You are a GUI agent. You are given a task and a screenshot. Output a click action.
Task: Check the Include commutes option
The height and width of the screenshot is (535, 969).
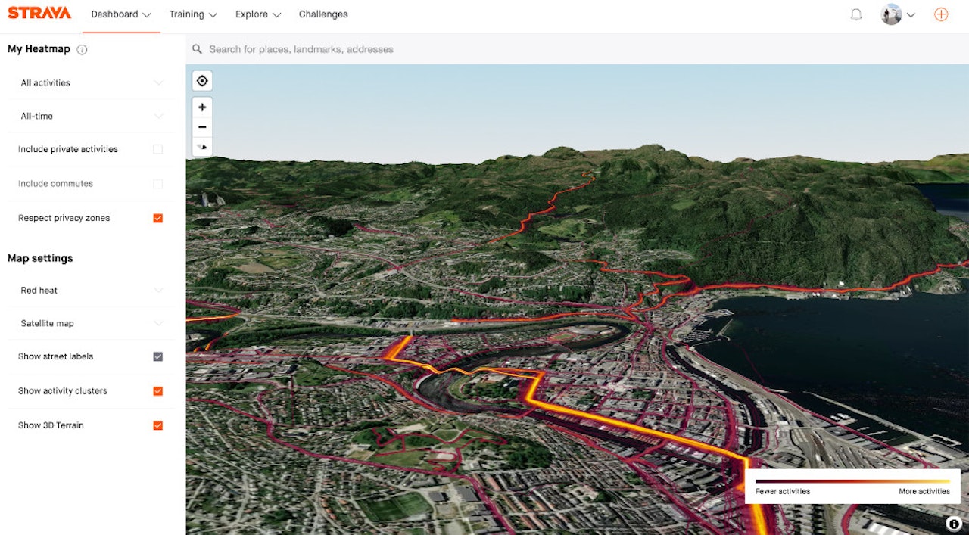pyautogui.click(x=157, y=183)
